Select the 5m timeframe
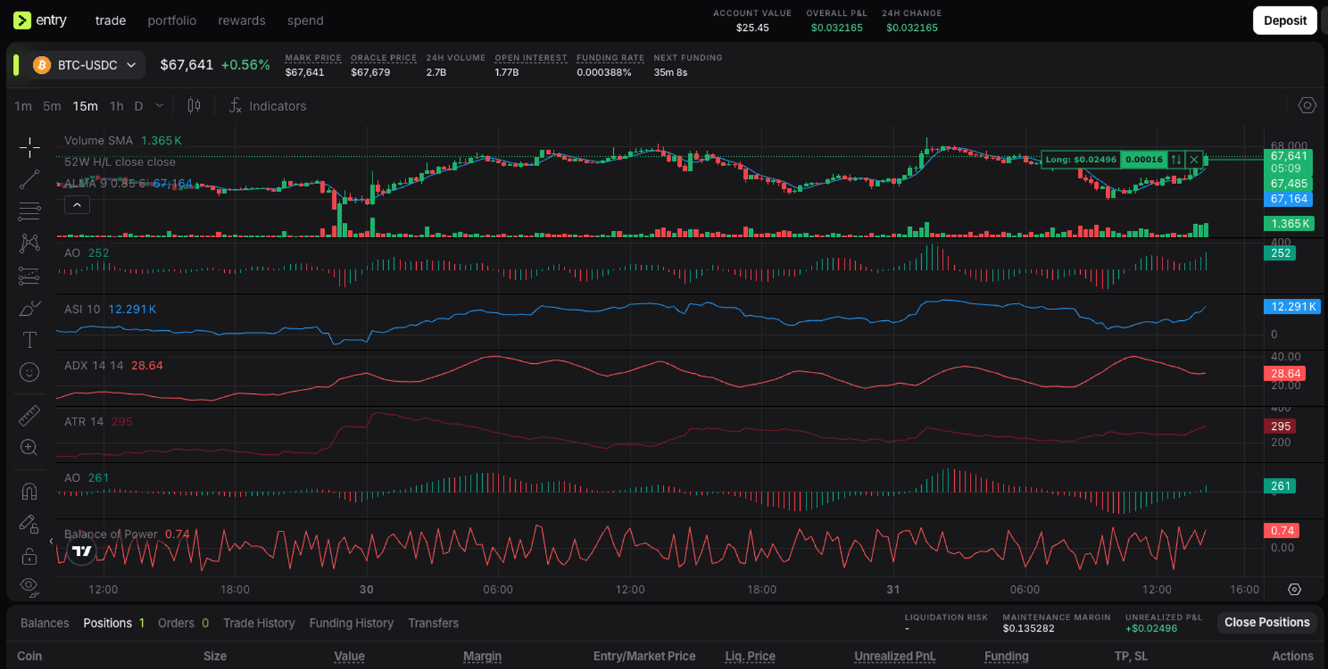The image size is (1328, 669). (x=52, y=106)
